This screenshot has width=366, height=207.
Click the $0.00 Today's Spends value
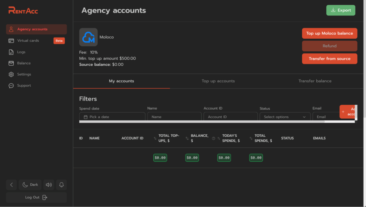pos(224,158)
